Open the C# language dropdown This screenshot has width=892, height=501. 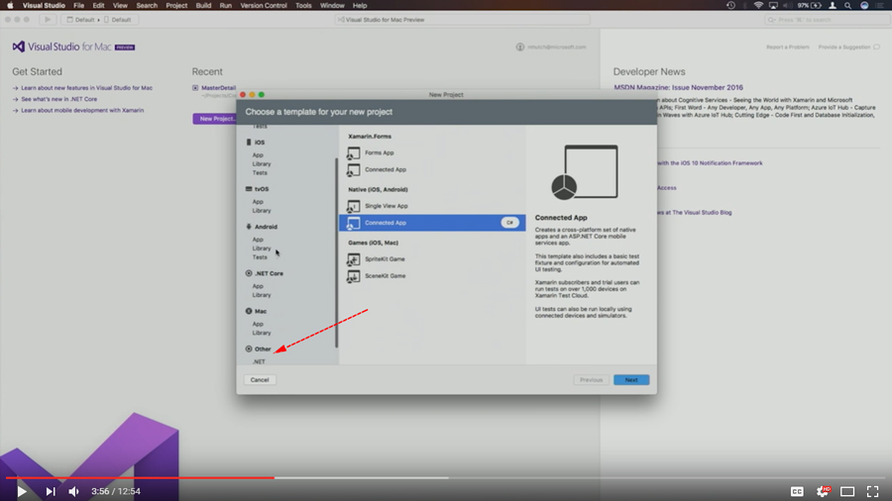pos(509,223)
